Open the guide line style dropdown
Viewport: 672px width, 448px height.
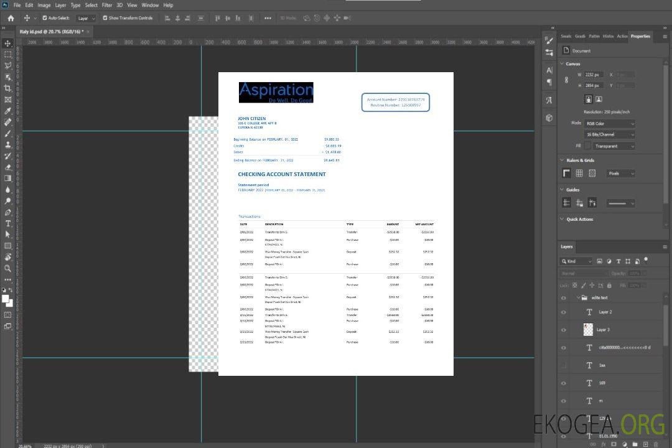pos(620,203)
